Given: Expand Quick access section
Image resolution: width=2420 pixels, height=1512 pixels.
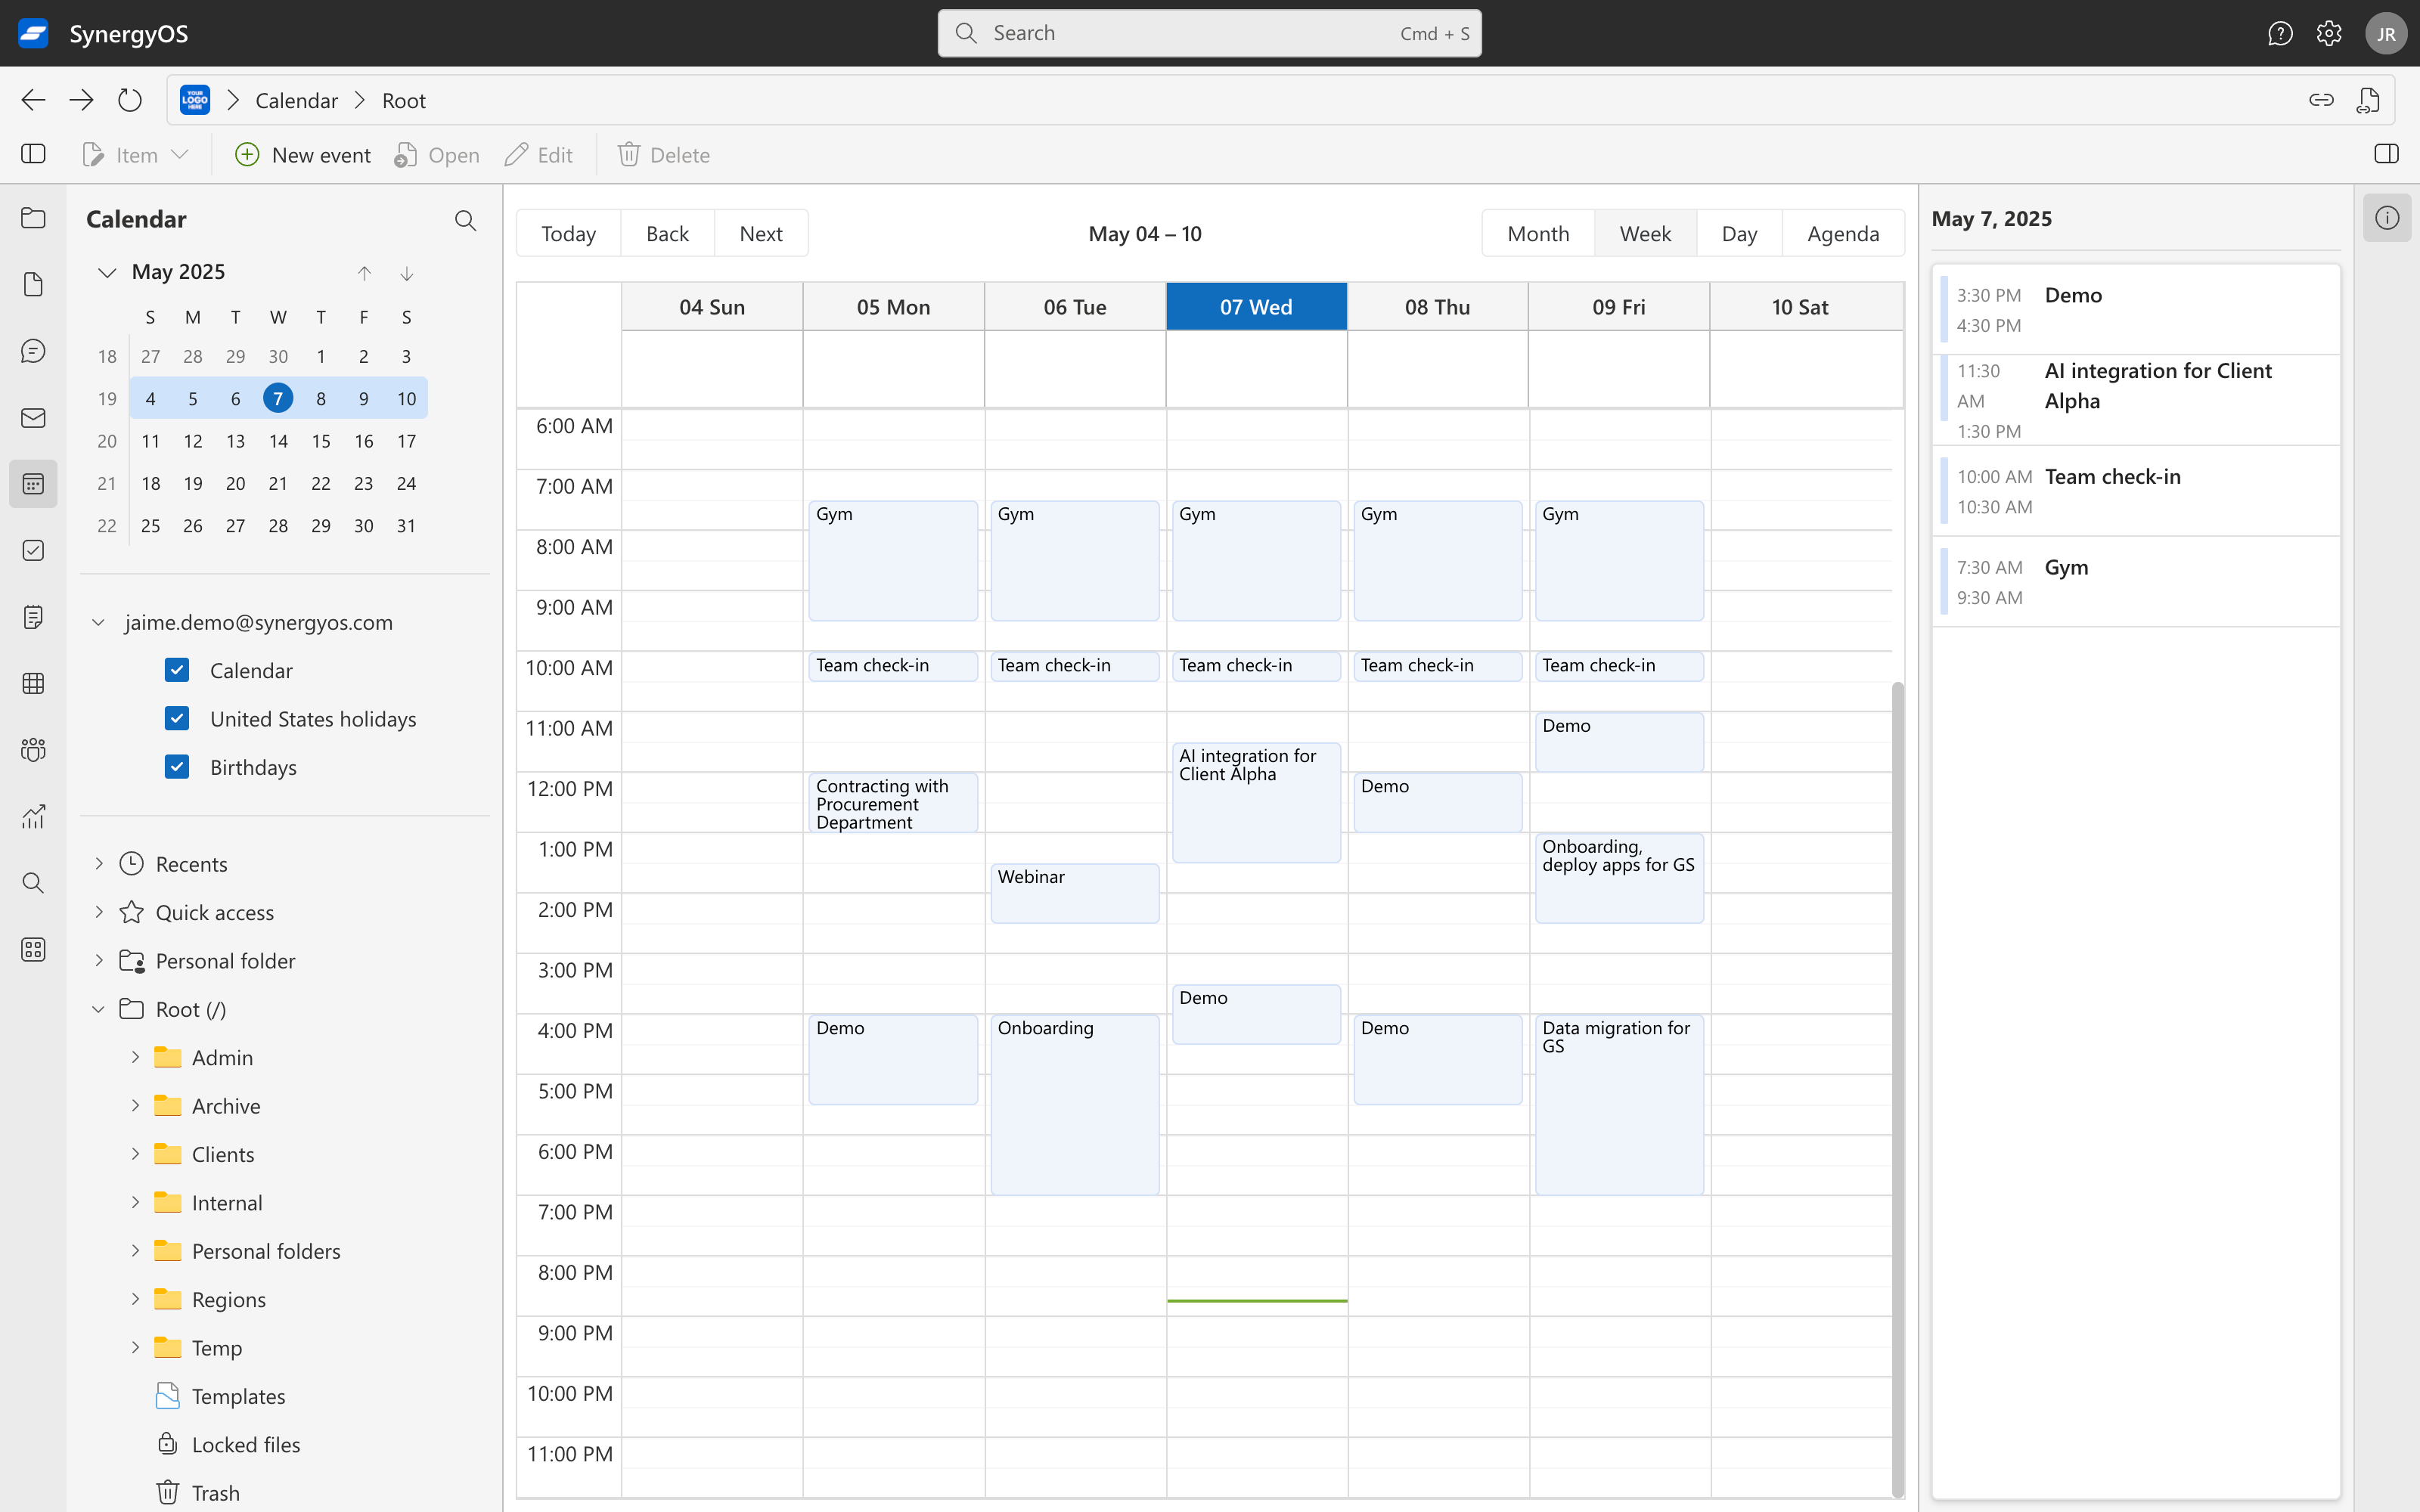Looking at the screenshot, I should click(98, 912).
